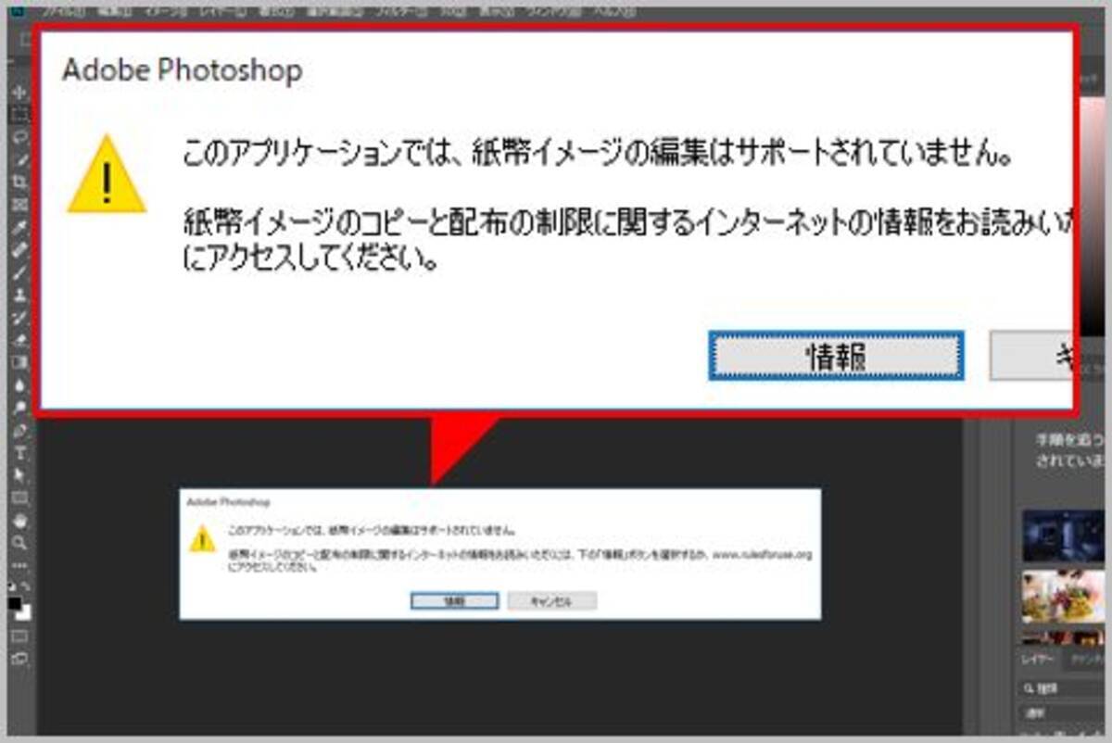Viewport: 1112px width, 743px height.
Task: Select the Path Selection tool
Action: [x=19, y=475]
